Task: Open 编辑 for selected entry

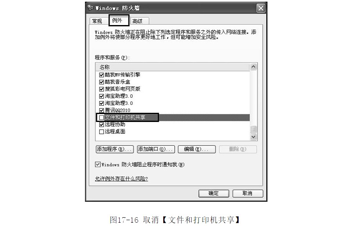Action: click(197, 149)
